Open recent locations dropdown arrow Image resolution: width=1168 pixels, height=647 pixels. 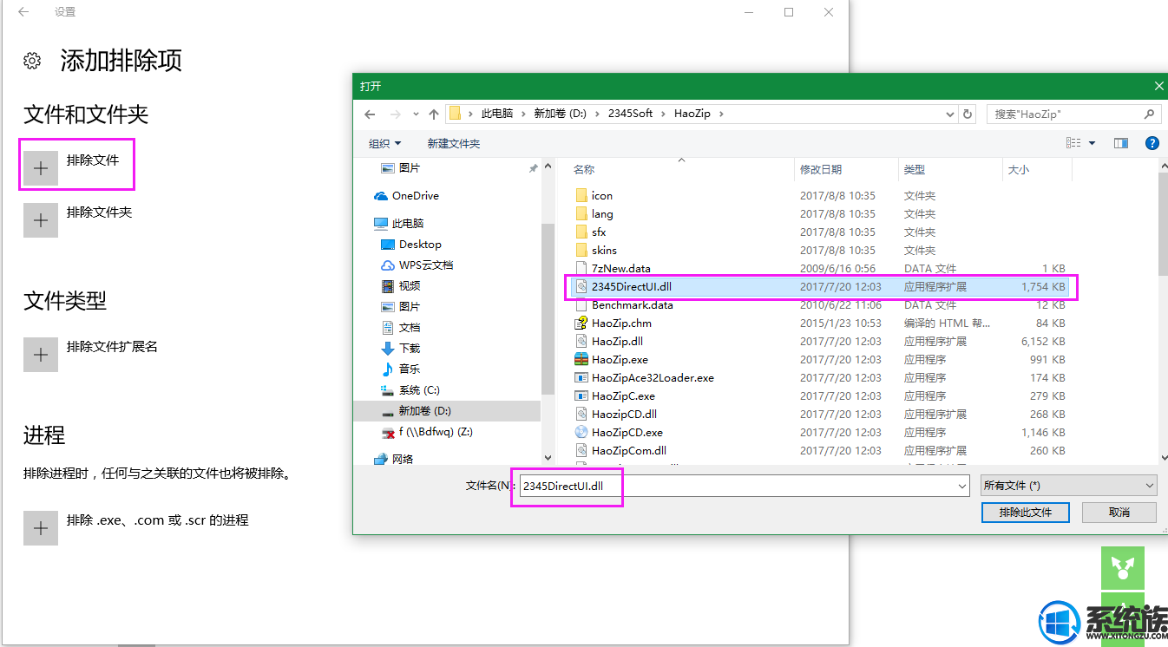pyautogui.click(x=416, y=114)
